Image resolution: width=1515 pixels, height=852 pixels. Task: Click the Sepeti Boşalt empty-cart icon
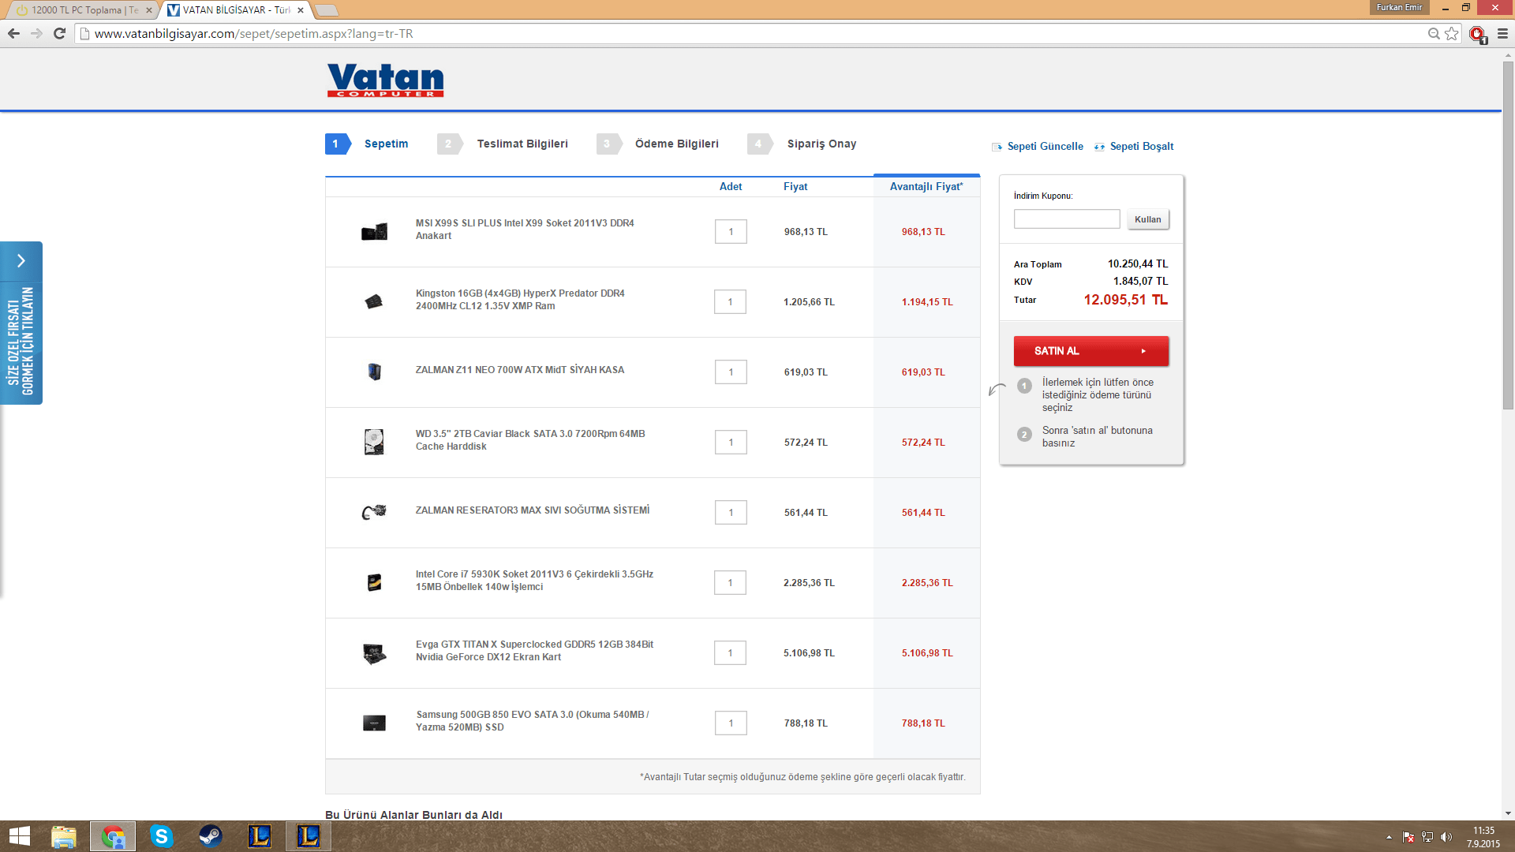(x=1099, y=147)
